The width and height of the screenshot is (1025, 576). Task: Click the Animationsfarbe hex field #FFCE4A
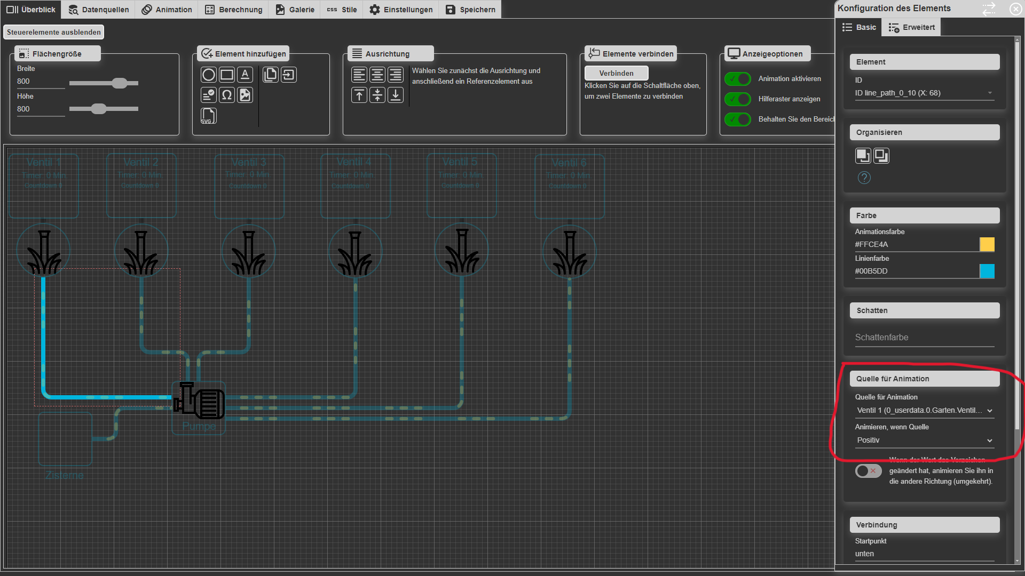(x=917, y=244)
